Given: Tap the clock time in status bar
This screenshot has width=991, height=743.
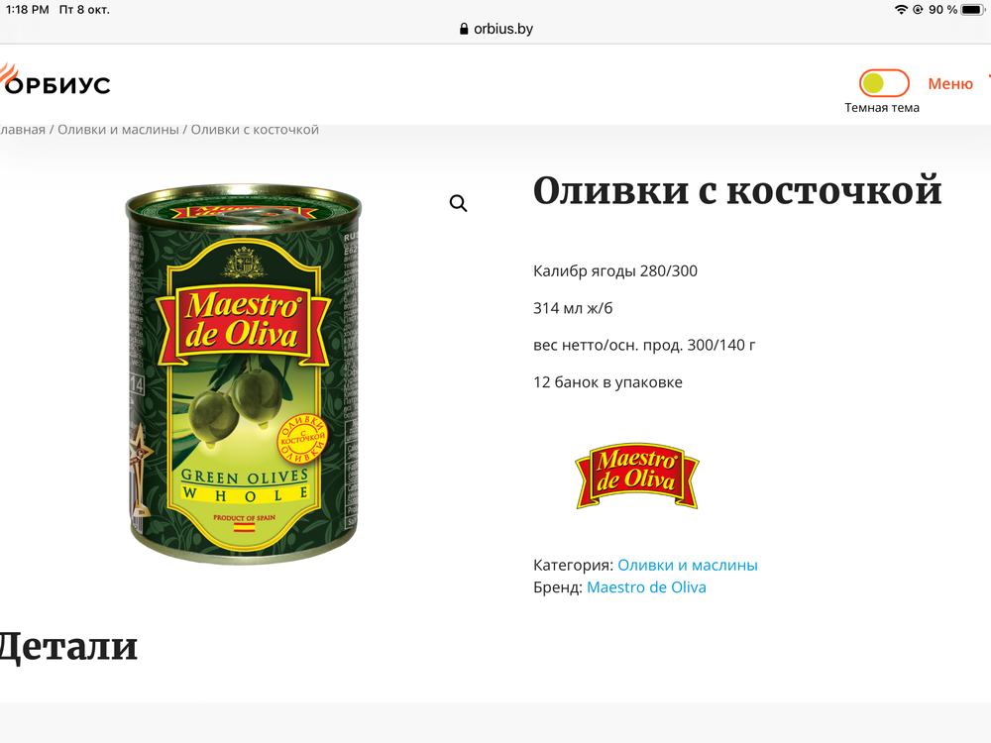Looking at the screenshot, I should (27, 10).
